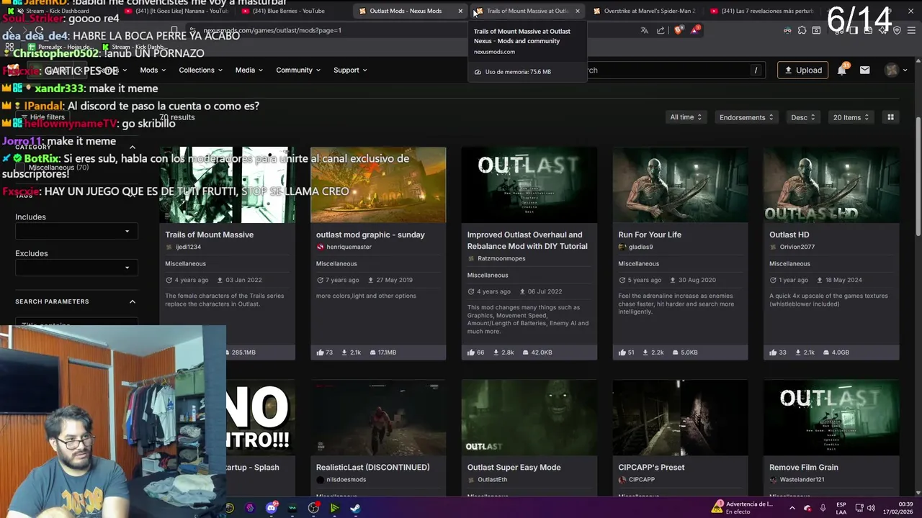The height and width of the screenshot is (518, 922).
Task: Open the Collections navigation menu
Action: pos(200,70)
